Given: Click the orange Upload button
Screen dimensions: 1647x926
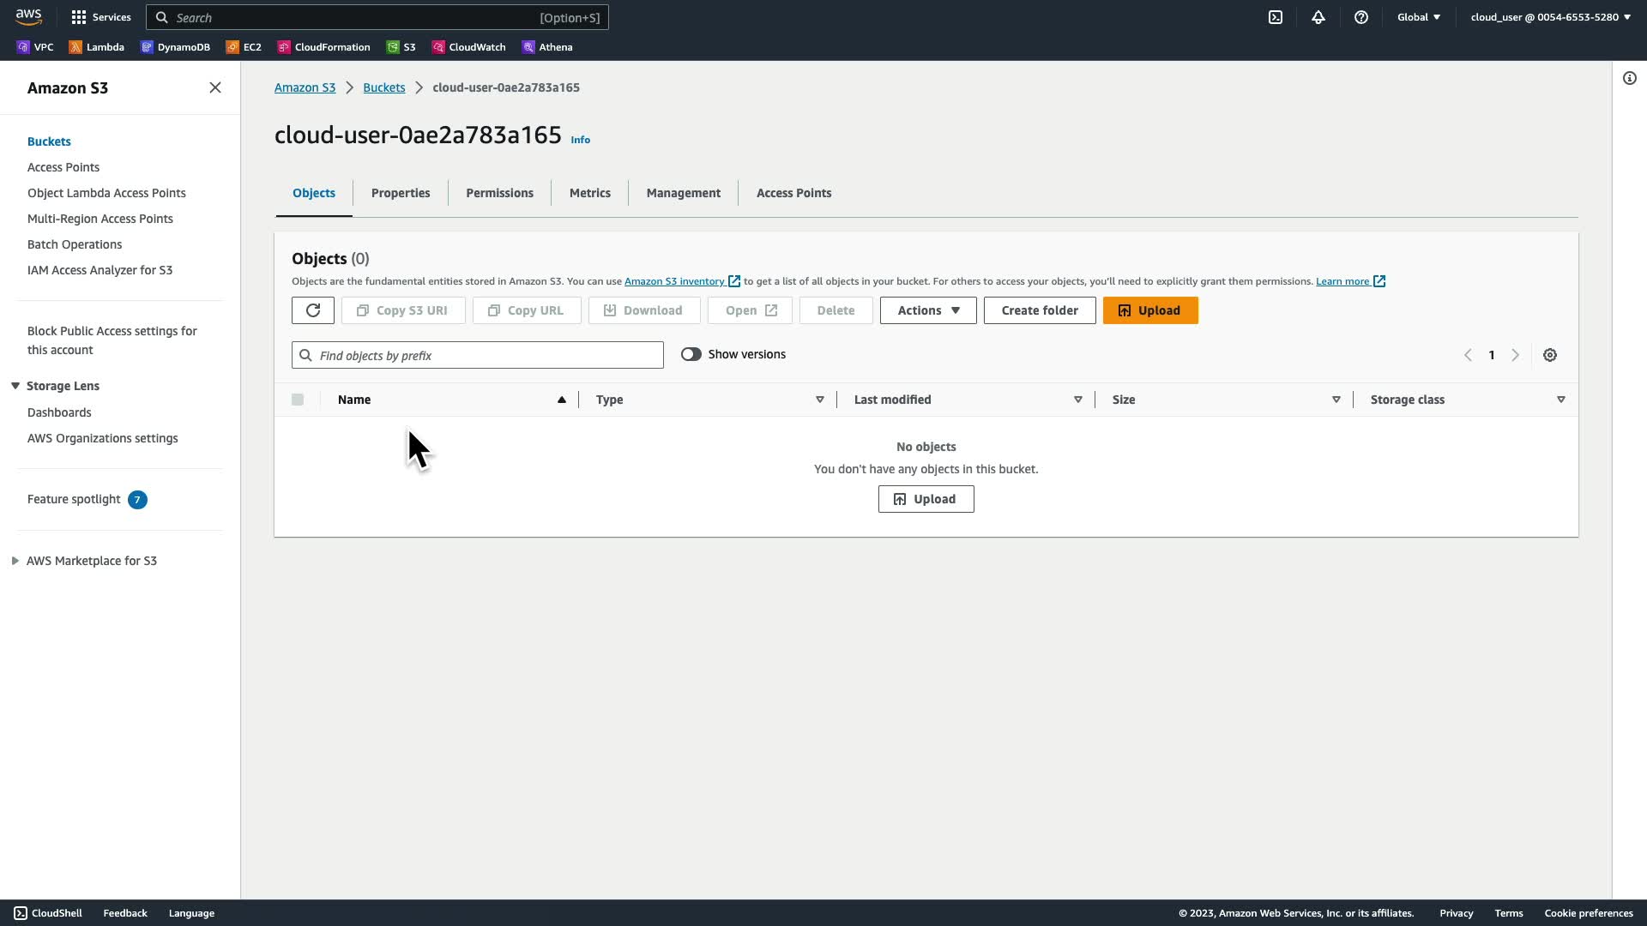Looking at the screenshot, I should pos(1150,310).
